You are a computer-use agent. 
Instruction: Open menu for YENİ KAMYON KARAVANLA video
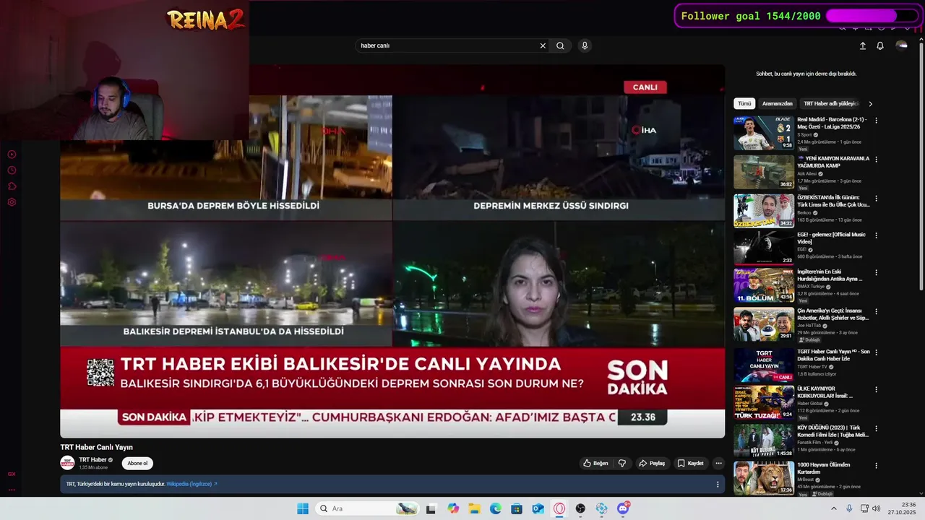(877, 159)
